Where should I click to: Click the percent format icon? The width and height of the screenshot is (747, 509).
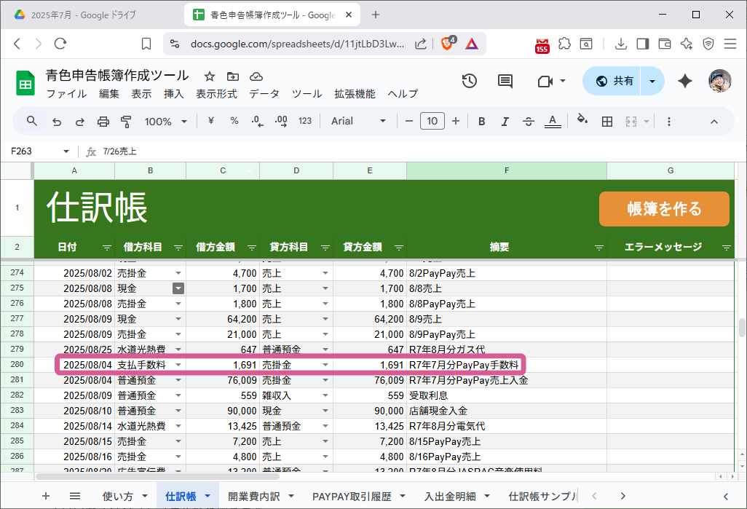click(234, 121)
